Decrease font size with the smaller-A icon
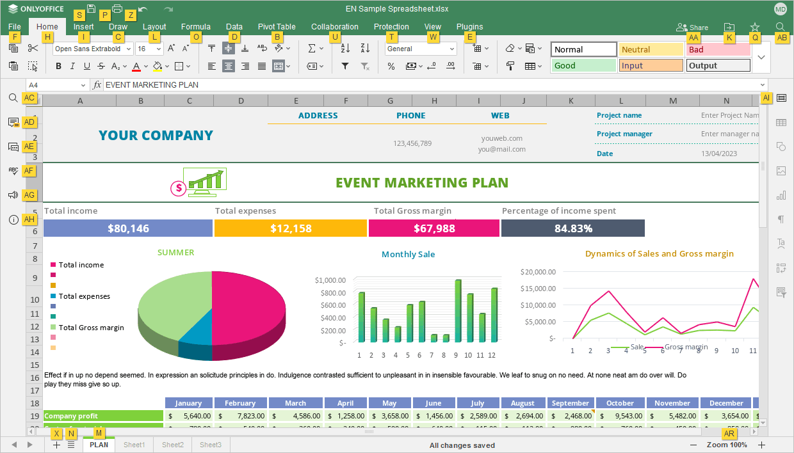This screenshot has width=794, height=453. pos(186,48)
